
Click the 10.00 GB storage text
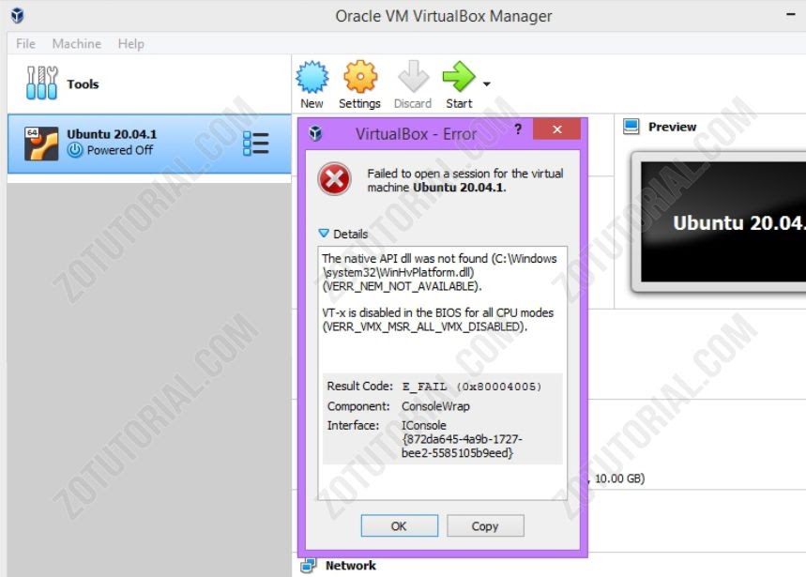pyautogui.click(x=619, y=478)
